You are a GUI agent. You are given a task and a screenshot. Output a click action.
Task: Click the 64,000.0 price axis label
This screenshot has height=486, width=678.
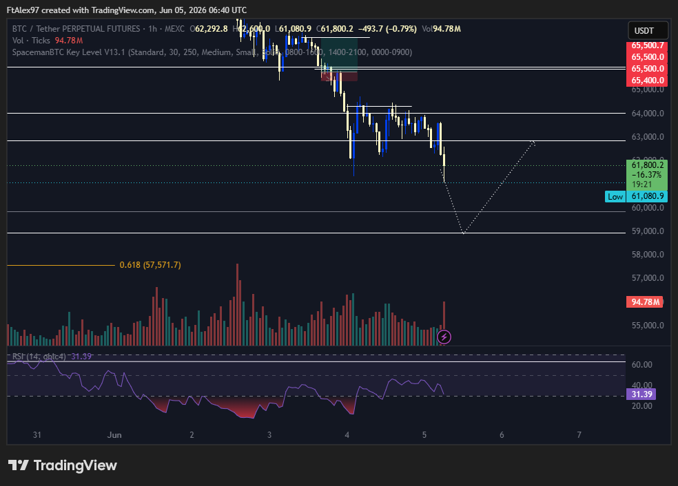point(647,114)
